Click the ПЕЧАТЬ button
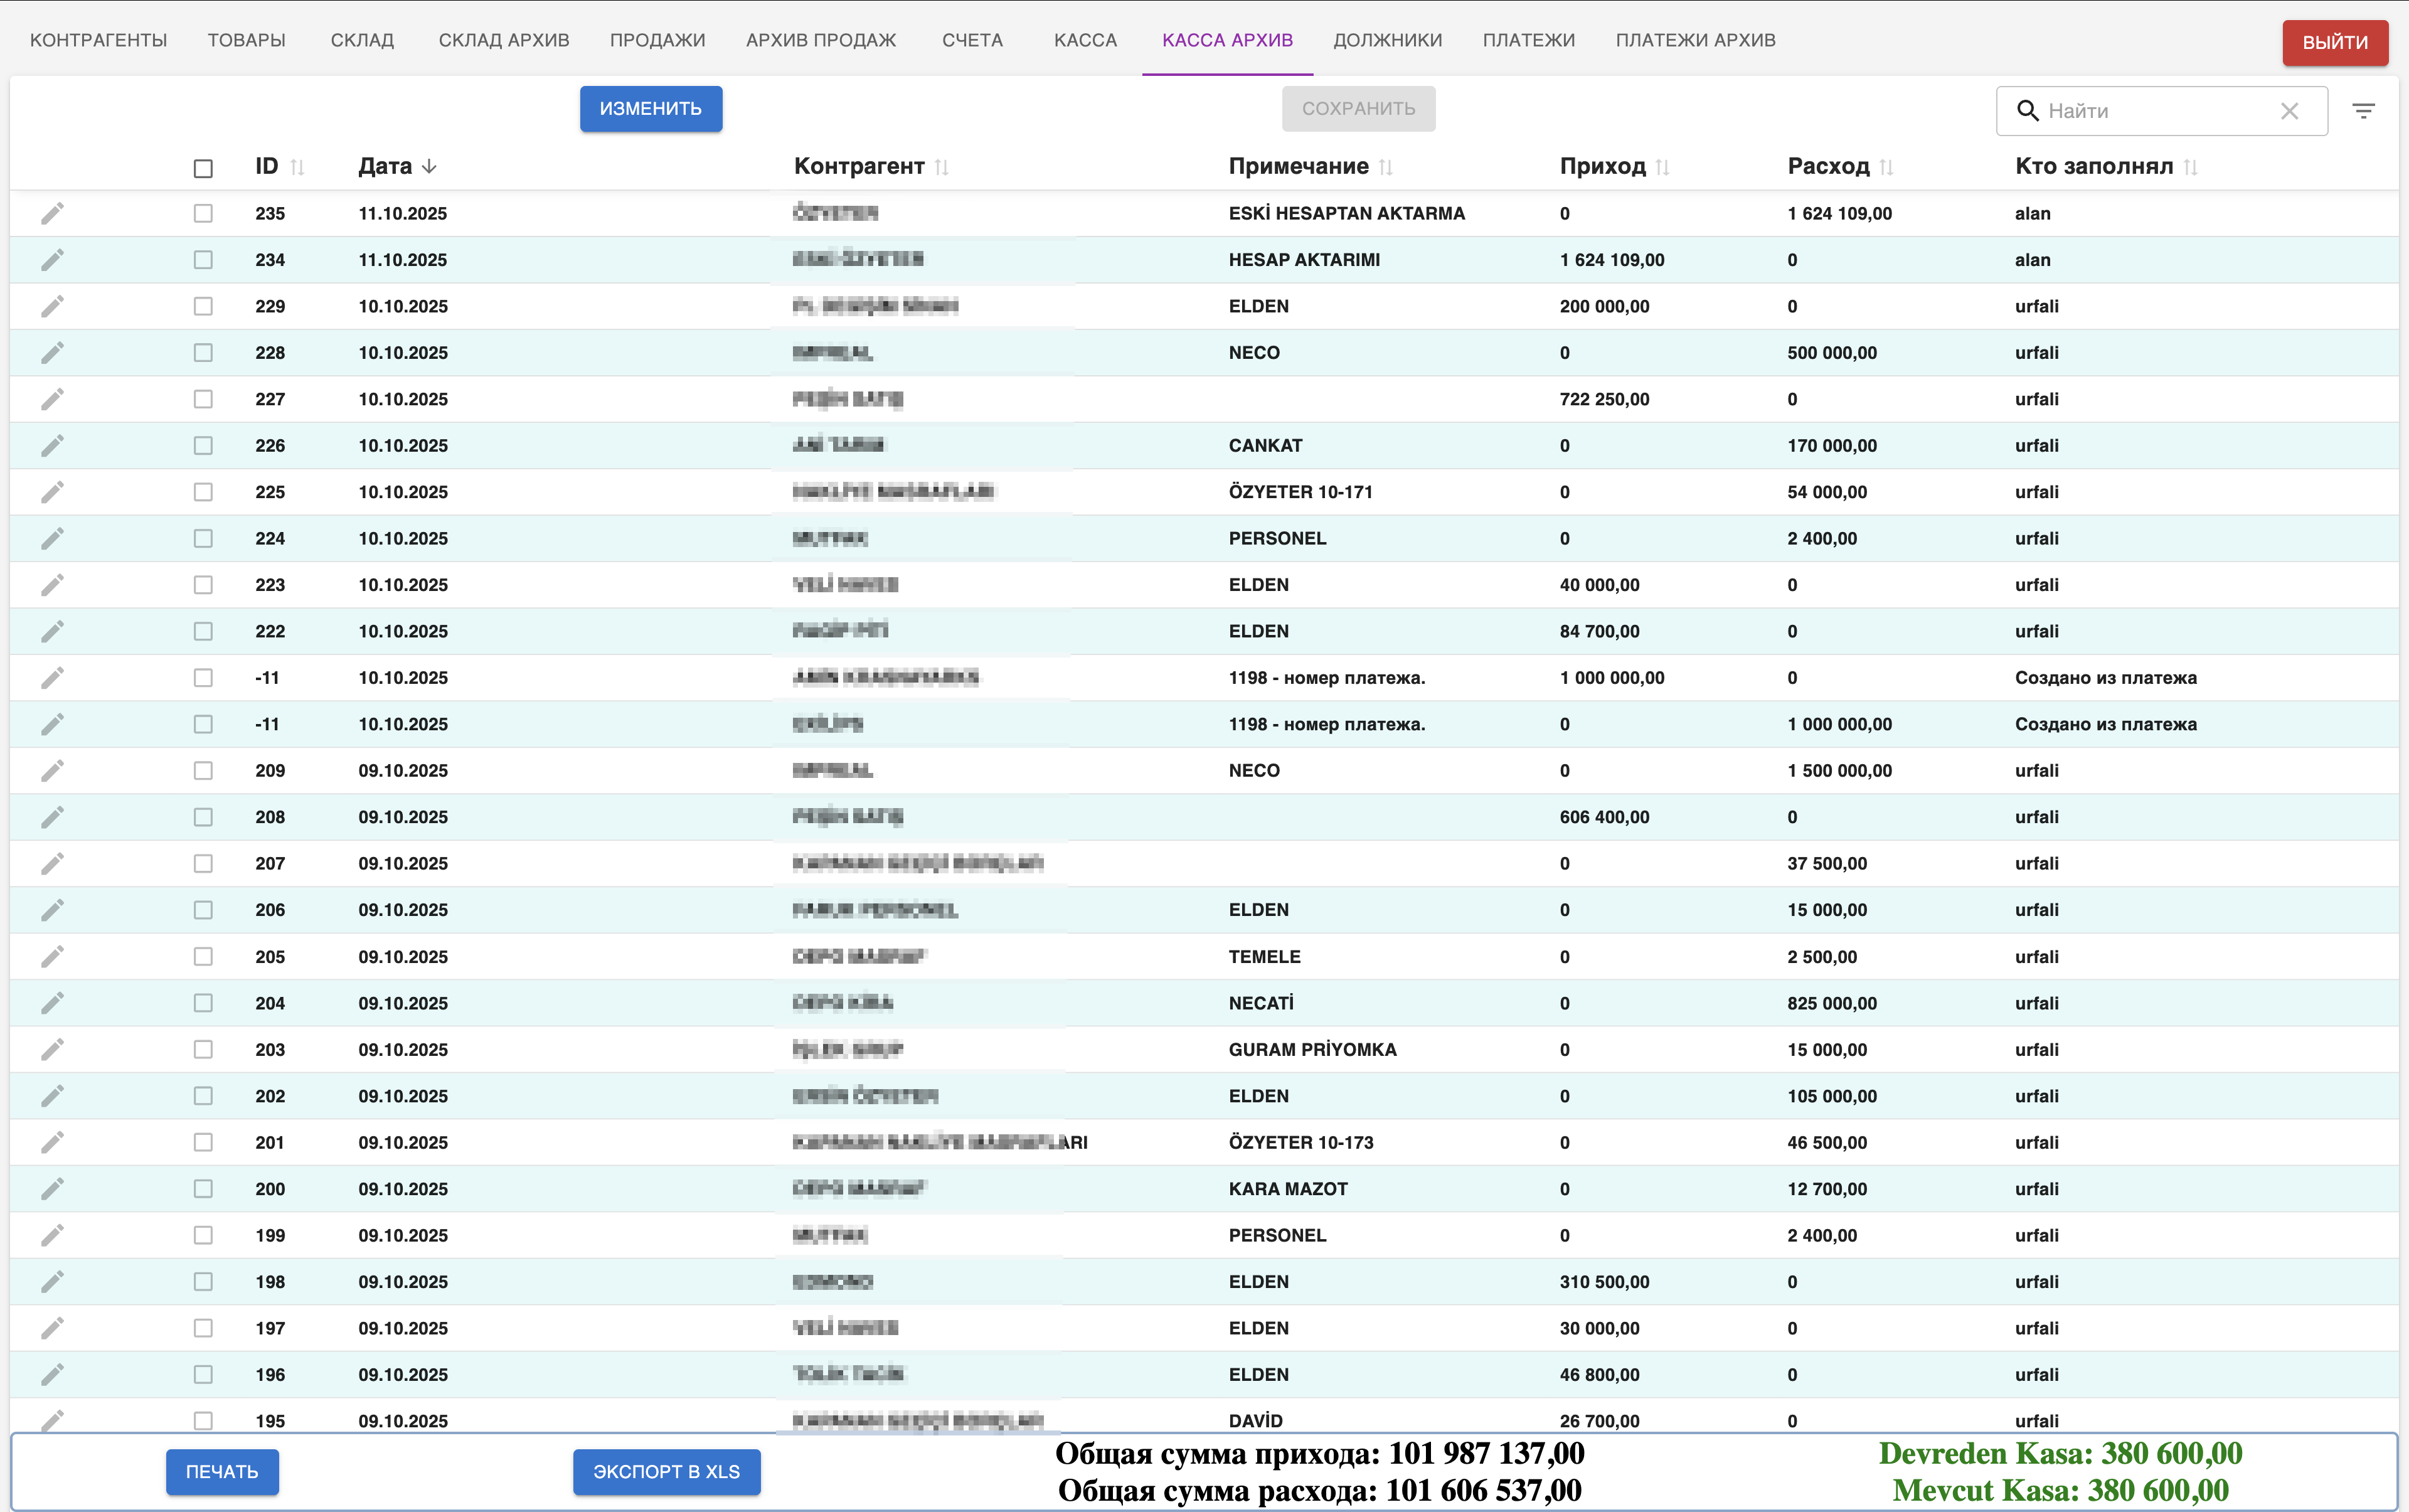Viewport: 2409px width, 1512px height. pyautogui.click(x=222, y=1471)
